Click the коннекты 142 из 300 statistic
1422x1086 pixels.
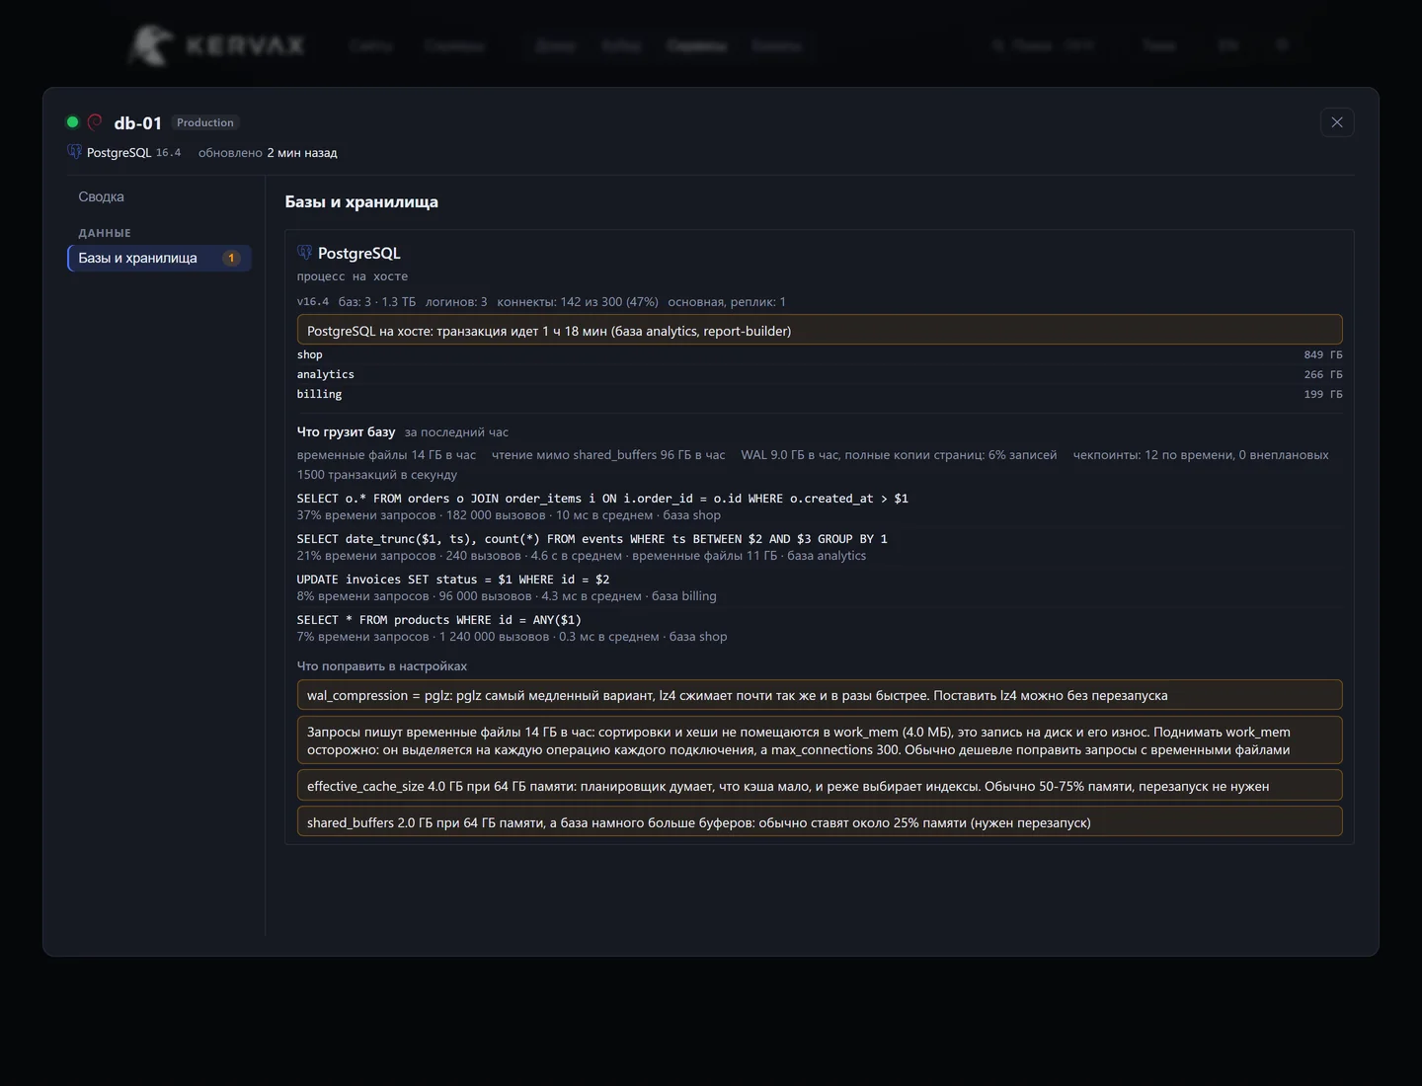click(578, 302)
